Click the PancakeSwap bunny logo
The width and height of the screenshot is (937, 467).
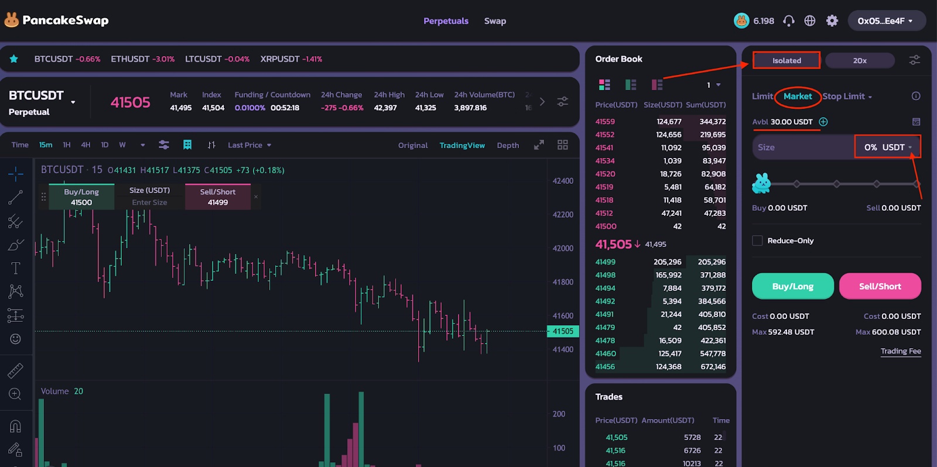12,20
